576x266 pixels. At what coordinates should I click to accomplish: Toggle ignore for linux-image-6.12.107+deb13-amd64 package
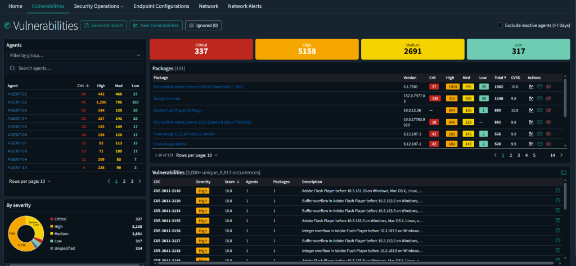coord(549,134)
